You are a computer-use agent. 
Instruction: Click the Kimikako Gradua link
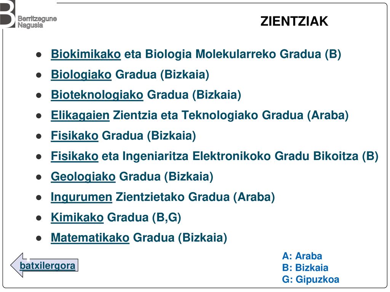tap(77, 217)
